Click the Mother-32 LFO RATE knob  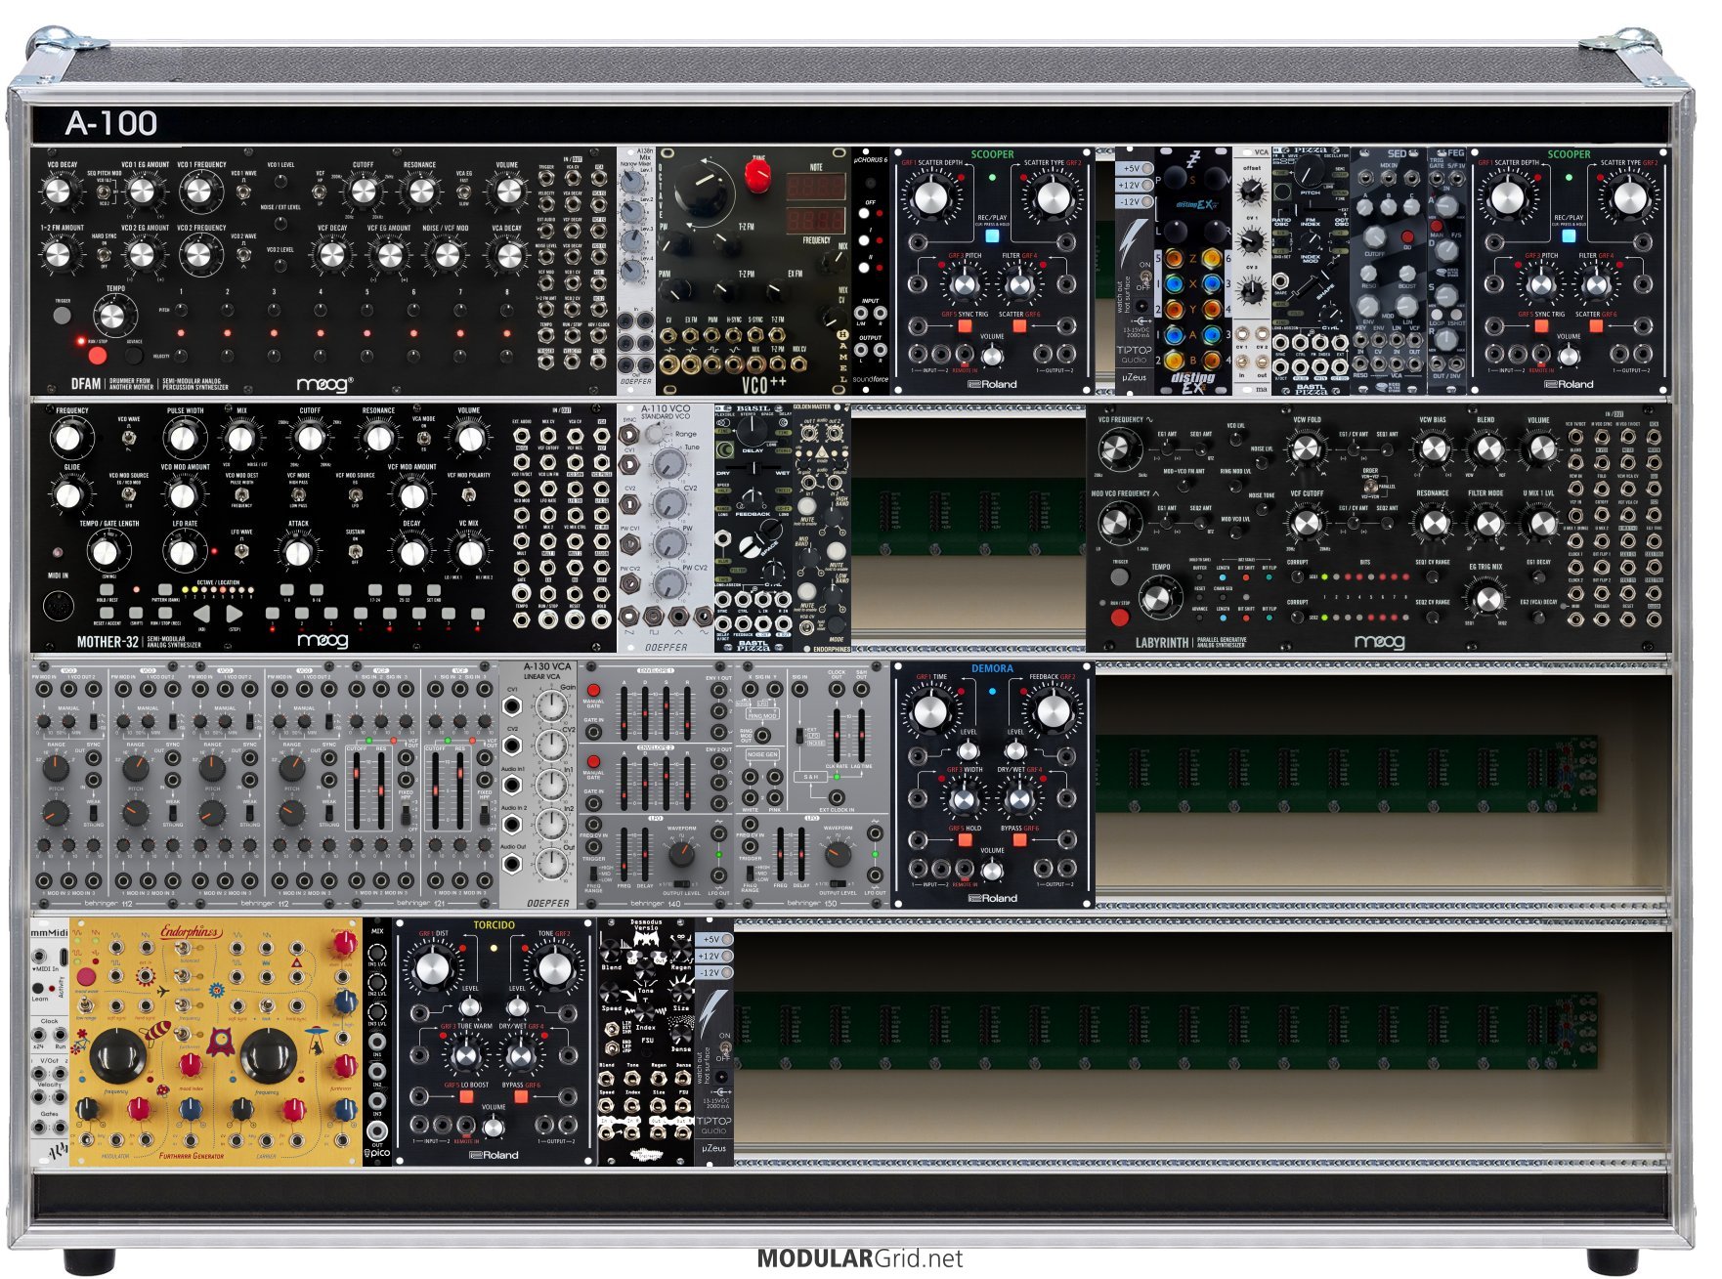184,552
